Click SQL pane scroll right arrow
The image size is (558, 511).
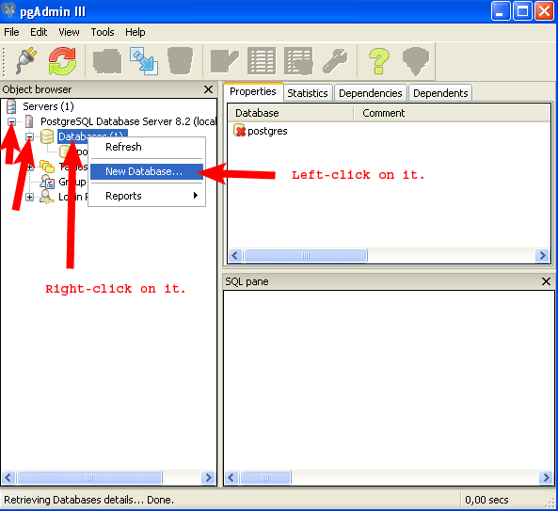coord(546,477)
